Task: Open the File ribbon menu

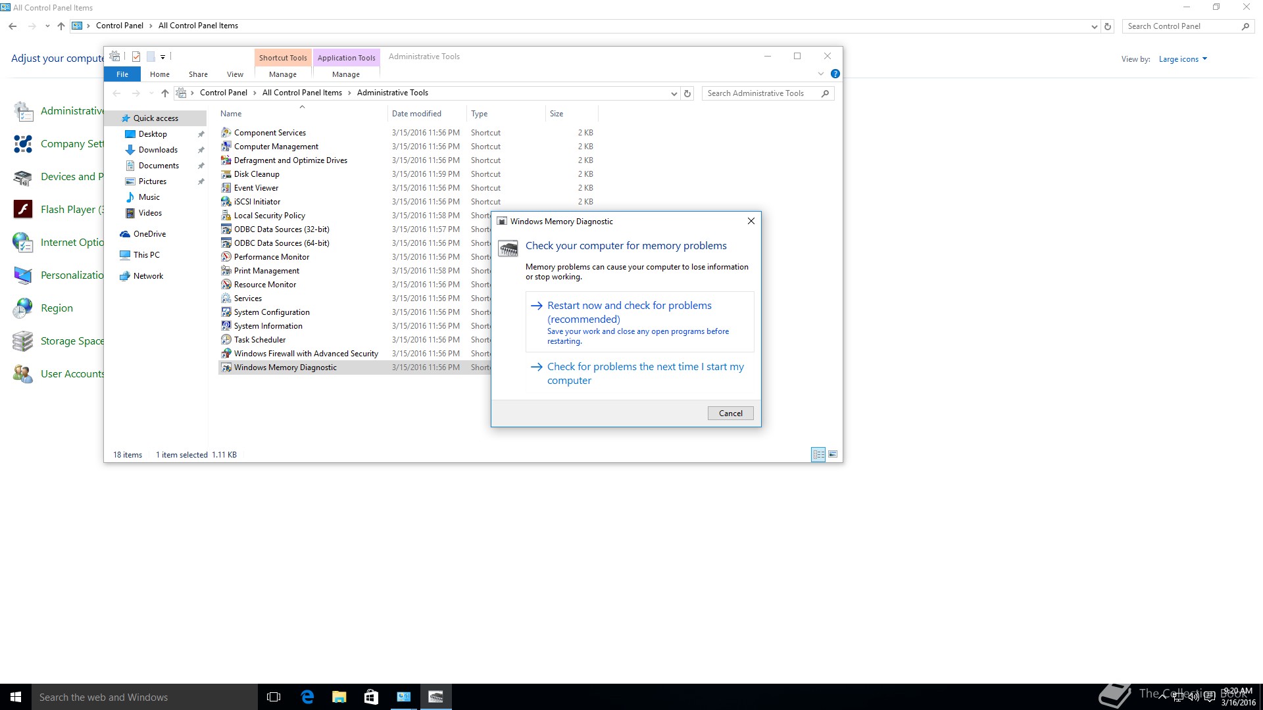Action: pos(122,74)
